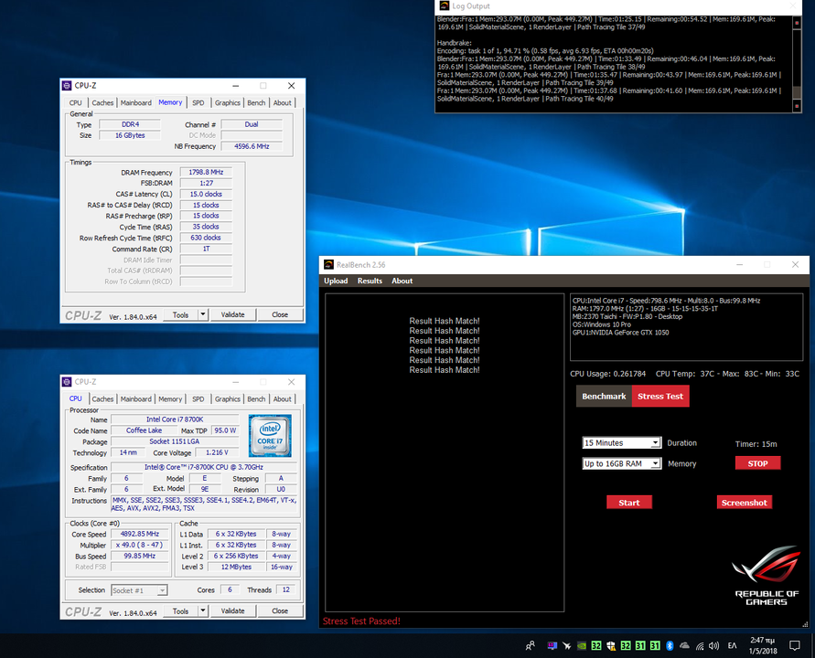Click the RealBench 2.56 title bar icon
The width and height of the screenshot is (815, 658).
(x=328, y=265)
